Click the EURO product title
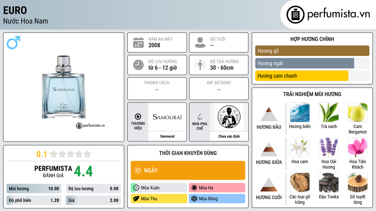This screenshot has height=211, width=376. tap(15, 10)
